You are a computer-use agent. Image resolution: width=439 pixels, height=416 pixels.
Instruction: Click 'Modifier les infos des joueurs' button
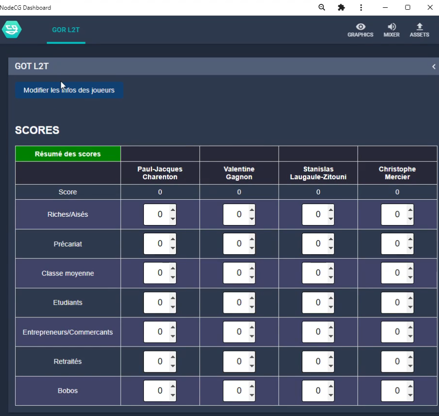tap(69, 90)
